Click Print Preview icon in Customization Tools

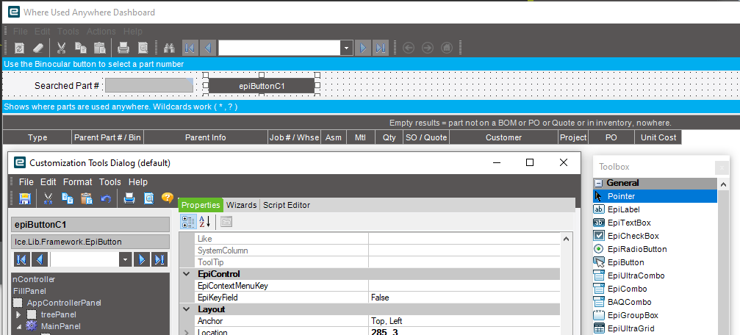coord(149,198)
